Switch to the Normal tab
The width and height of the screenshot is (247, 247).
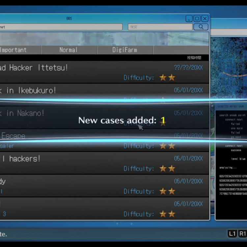pyautogui.click(x=69, y=50)
